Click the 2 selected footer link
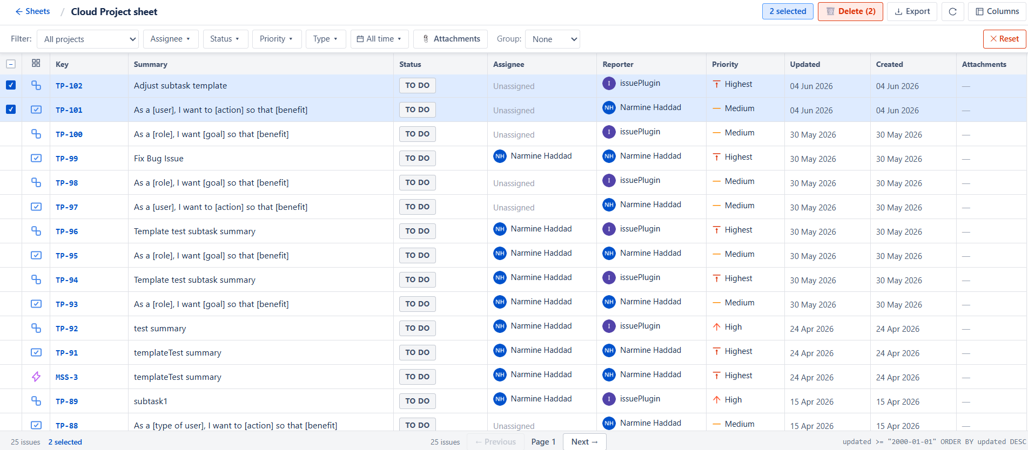The width and height of the screenshot is (1028, 450). 65,442
